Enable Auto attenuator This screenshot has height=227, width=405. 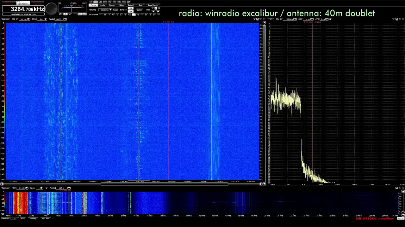point(23,218)
